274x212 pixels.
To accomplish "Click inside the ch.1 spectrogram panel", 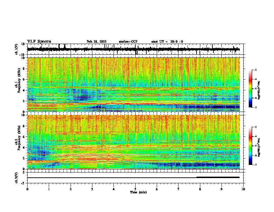I will click(134, 85).
